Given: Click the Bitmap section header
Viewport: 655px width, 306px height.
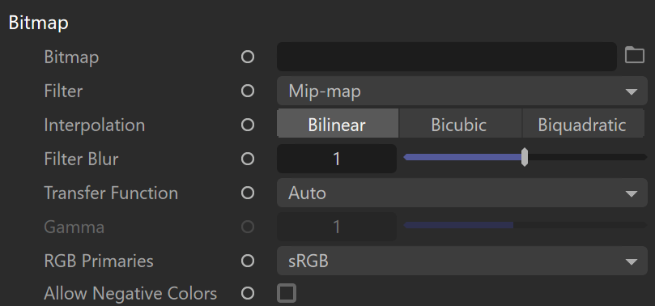Looking at the screenshot, I should (x=38, y=23).
